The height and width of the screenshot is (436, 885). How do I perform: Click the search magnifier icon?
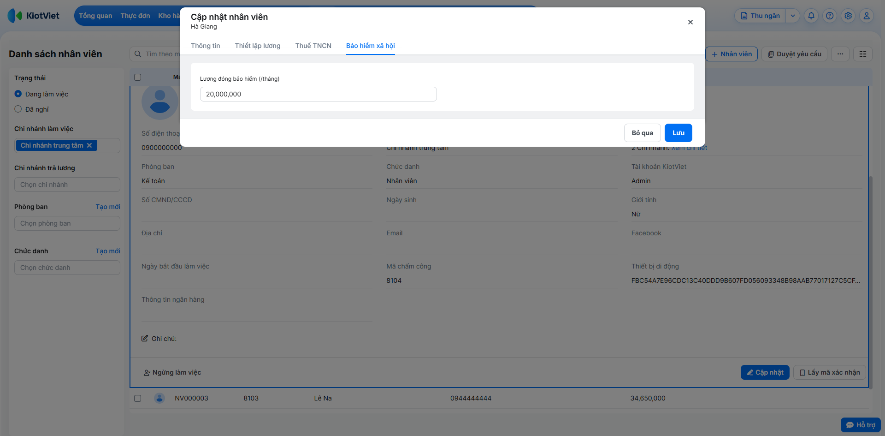pyautogui.click(x=138, y=54)
